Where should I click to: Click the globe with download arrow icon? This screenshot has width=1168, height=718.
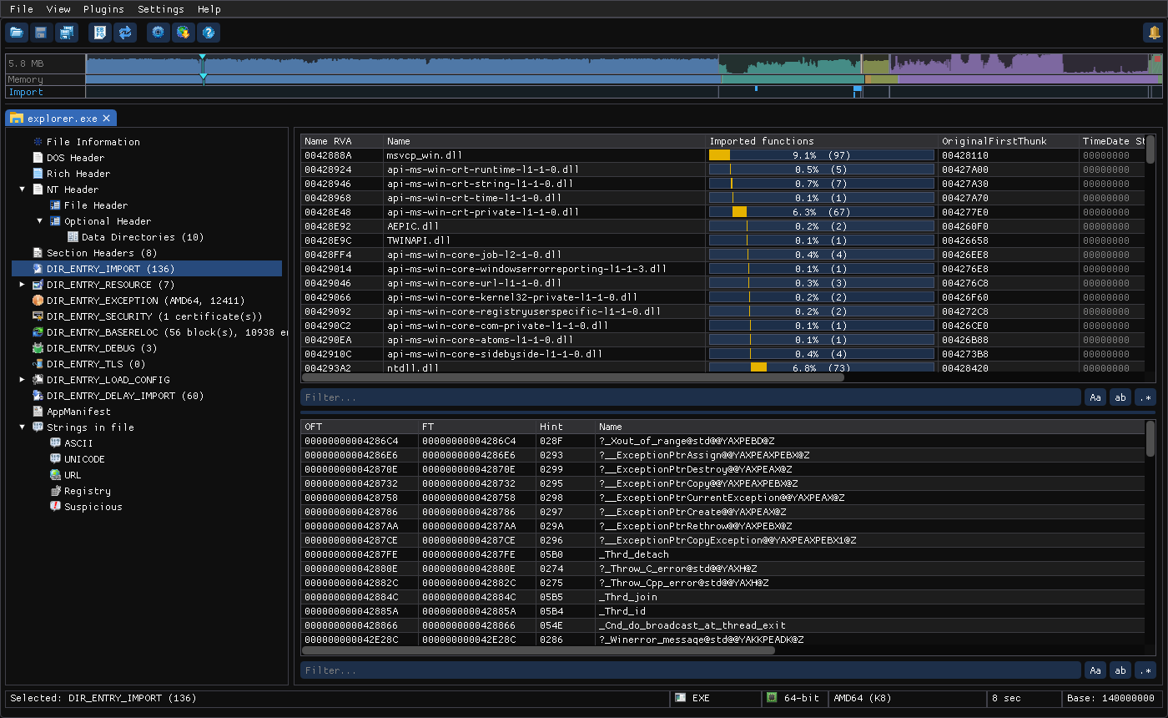click(x=184, y=33)
